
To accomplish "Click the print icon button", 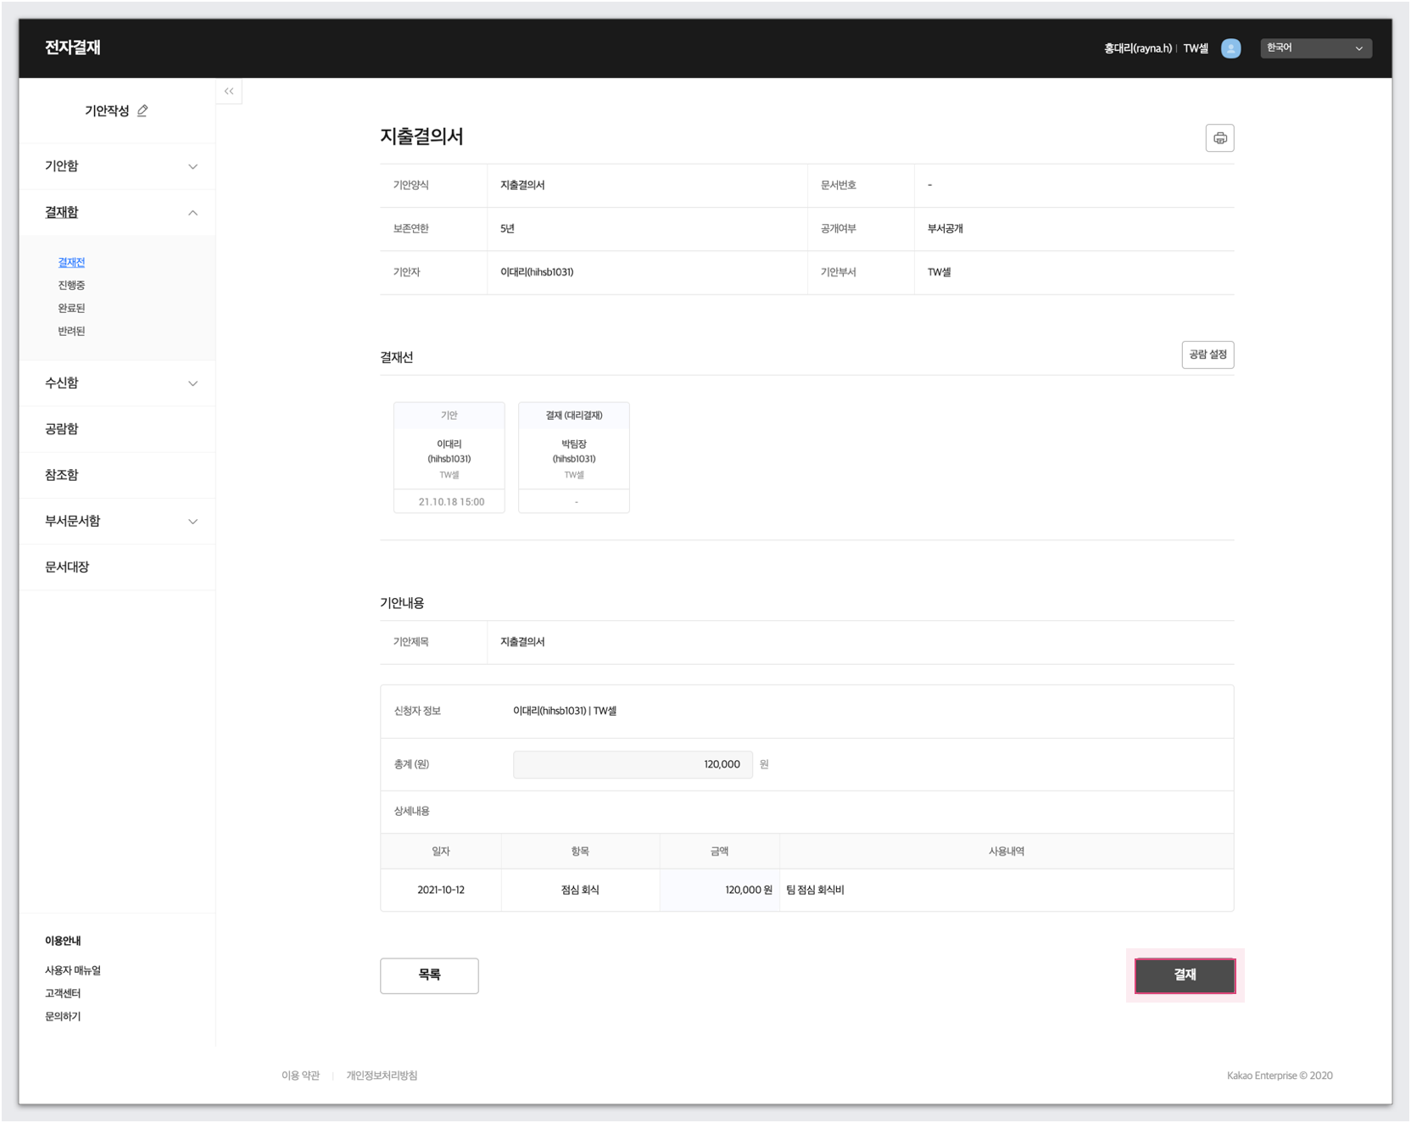I will (x=1219, y=138).
